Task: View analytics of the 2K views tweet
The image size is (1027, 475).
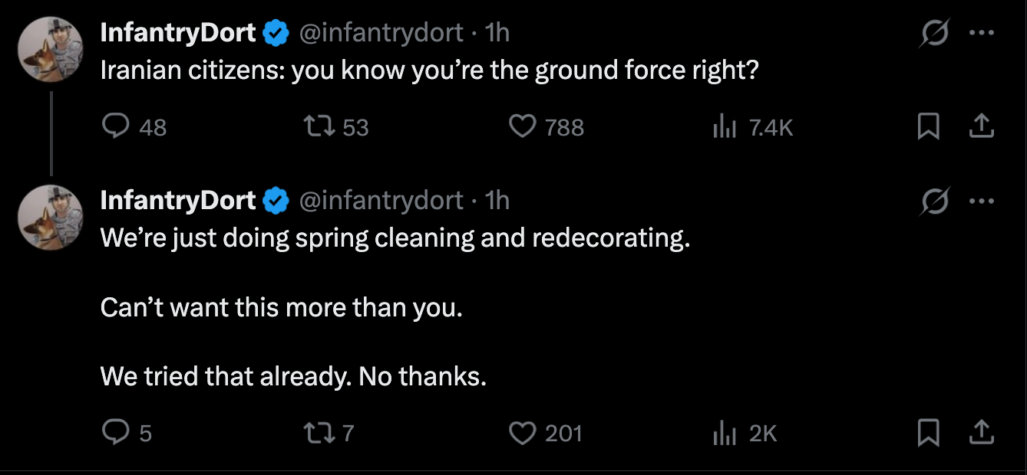Action: point(725,434)
